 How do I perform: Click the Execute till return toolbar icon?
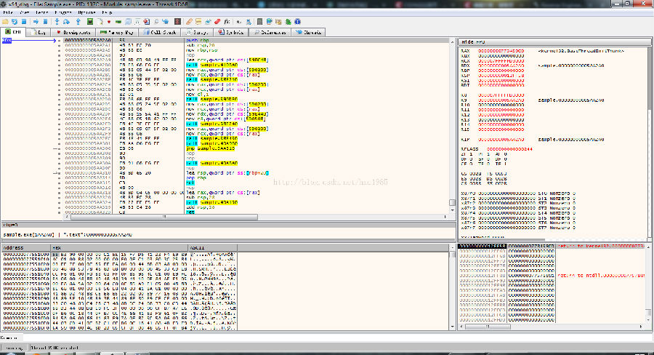point(78,21)
